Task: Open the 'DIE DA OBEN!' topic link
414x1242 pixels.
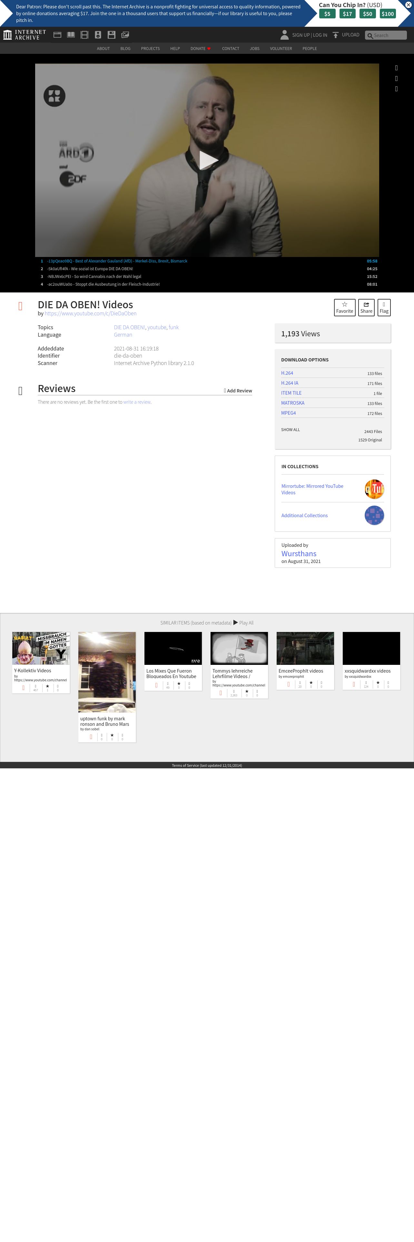Action: coord(129,327)
